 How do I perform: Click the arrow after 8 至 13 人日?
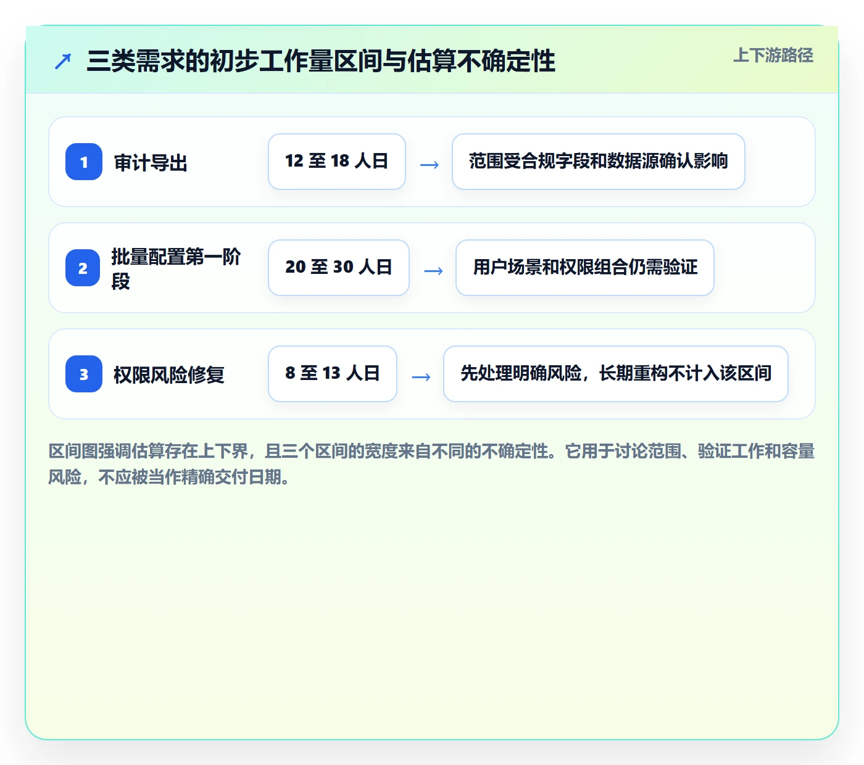coord(421,377)
